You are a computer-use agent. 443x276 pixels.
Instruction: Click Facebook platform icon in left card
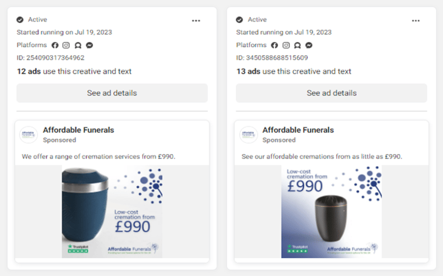pos(55,45)
